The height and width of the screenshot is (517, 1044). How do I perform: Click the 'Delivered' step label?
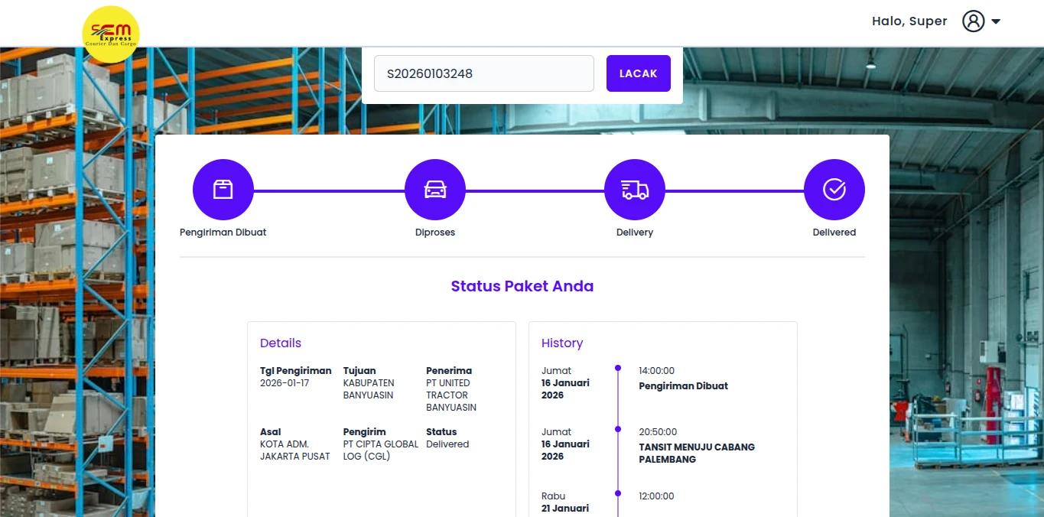(834, 232)
